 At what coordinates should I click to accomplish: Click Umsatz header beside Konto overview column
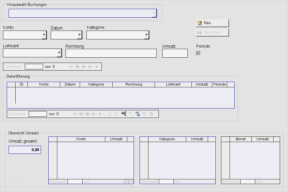[x=116, y=139]
